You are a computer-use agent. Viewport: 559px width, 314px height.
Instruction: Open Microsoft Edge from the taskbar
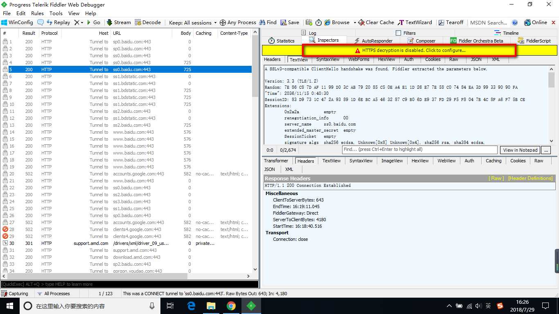point(191,306)
